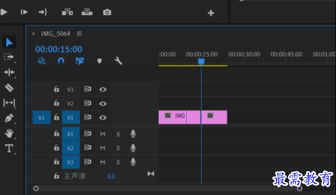Toggle lock on master audio track

tap(56, 176)
